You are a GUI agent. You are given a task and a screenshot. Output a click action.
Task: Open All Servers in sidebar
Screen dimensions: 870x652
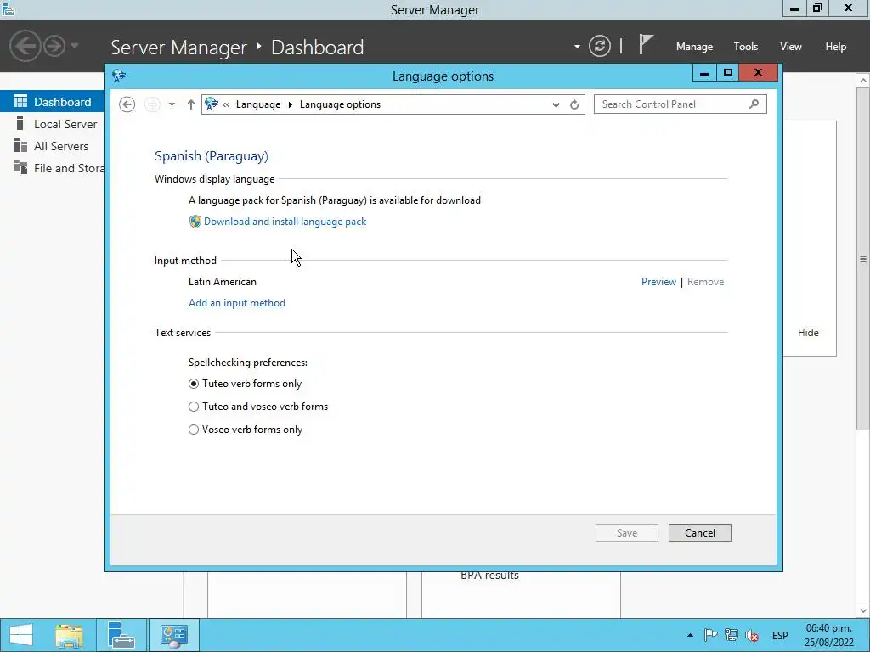coord(52,146)
